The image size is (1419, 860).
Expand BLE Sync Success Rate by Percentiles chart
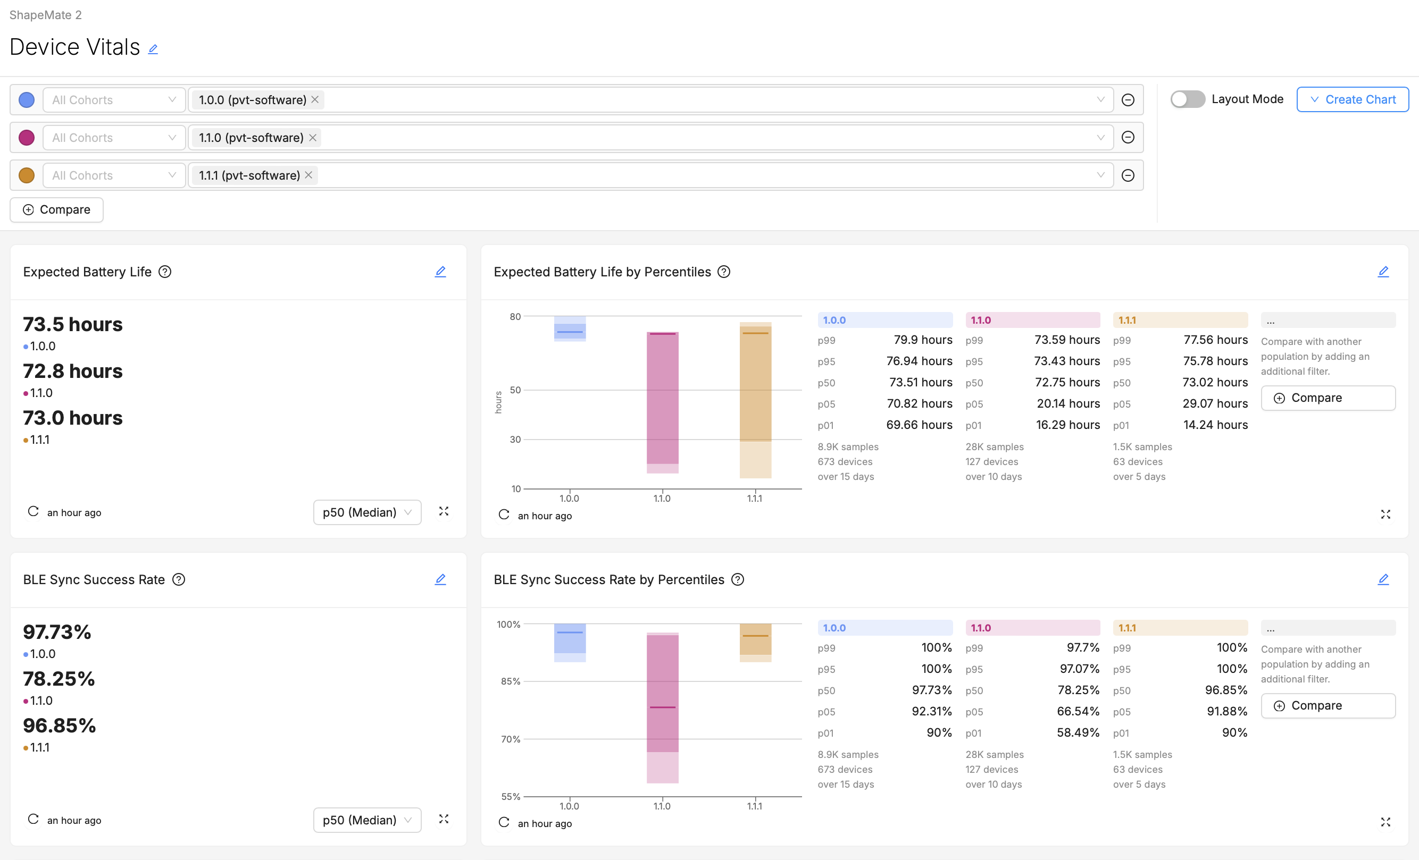click(x=1385, y=822)
